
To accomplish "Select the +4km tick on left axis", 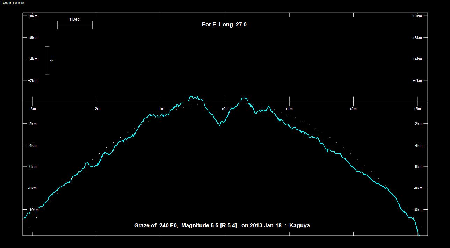I will [x=32, y=59].
